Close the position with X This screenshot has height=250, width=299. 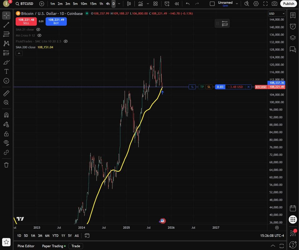click(x=248, y=87)
